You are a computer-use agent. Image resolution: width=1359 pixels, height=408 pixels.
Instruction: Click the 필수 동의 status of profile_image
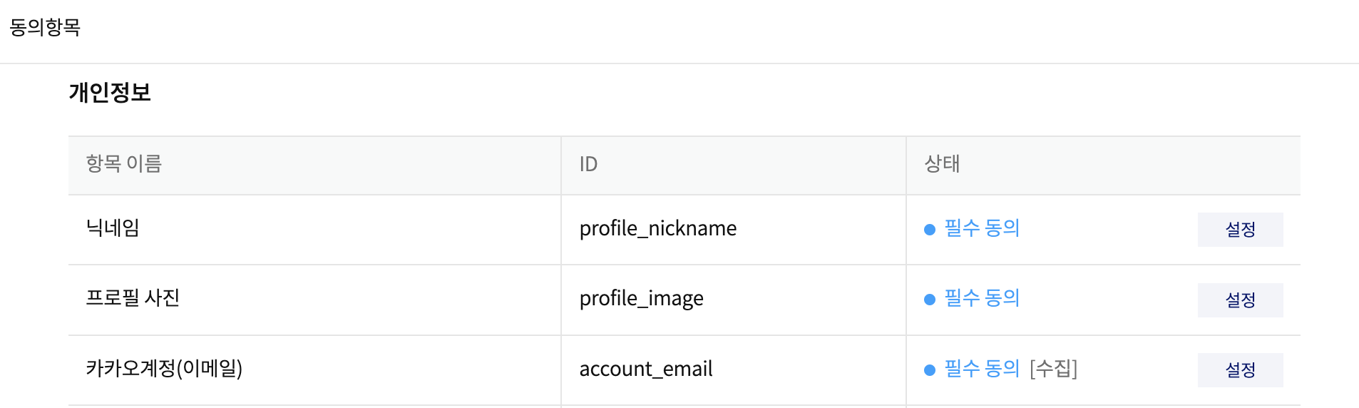point(982,298)
